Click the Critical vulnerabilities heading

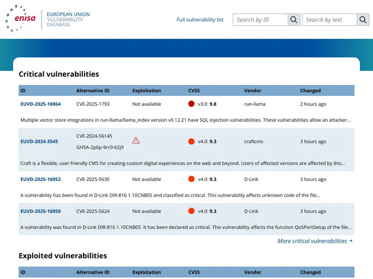coord(59,74)
